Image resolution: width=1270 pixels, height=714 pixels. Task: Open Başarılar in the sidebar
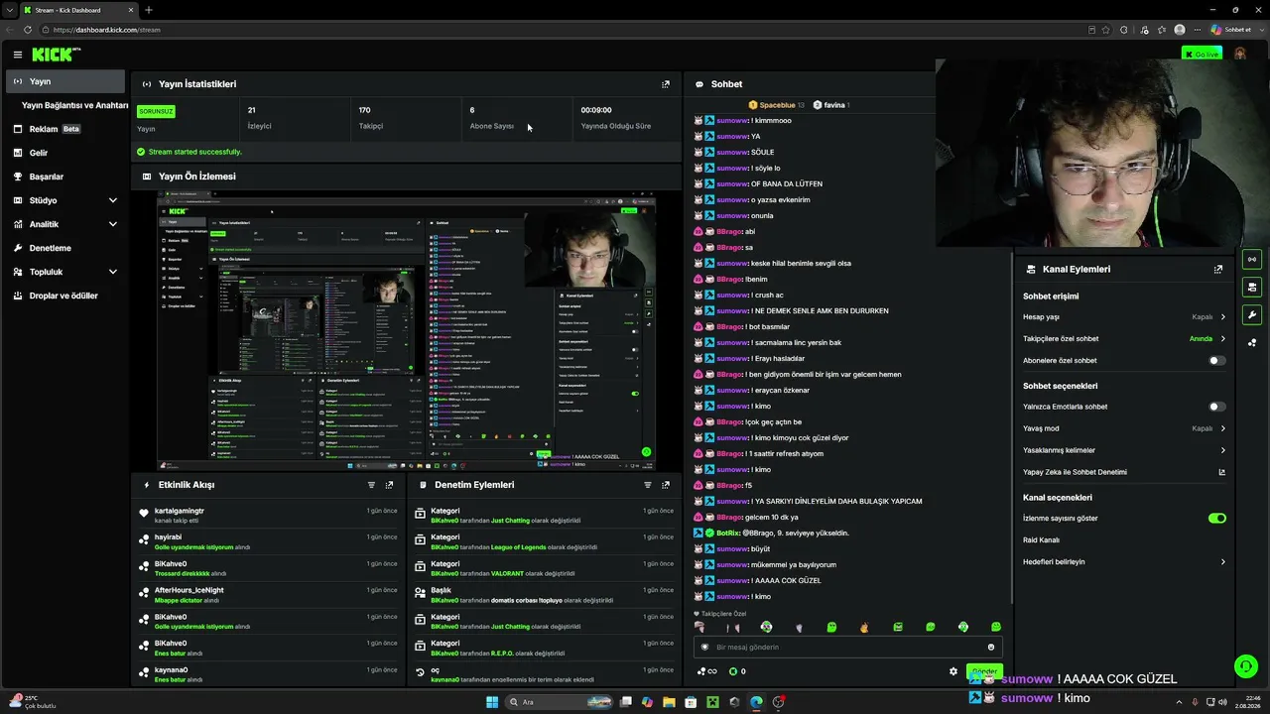(x=65, y=177)
